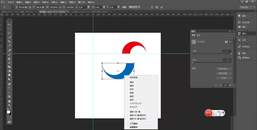Change the screen mode
The width and height of the screenshot is (257, 130).
click(x=9, y=122)
